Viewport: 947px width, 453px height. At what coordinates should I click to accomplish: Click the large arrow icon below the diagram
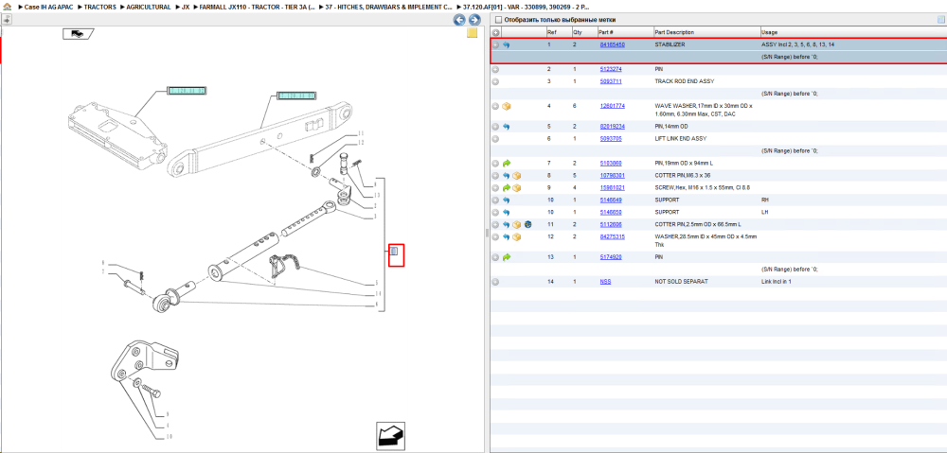pos(390,436)
